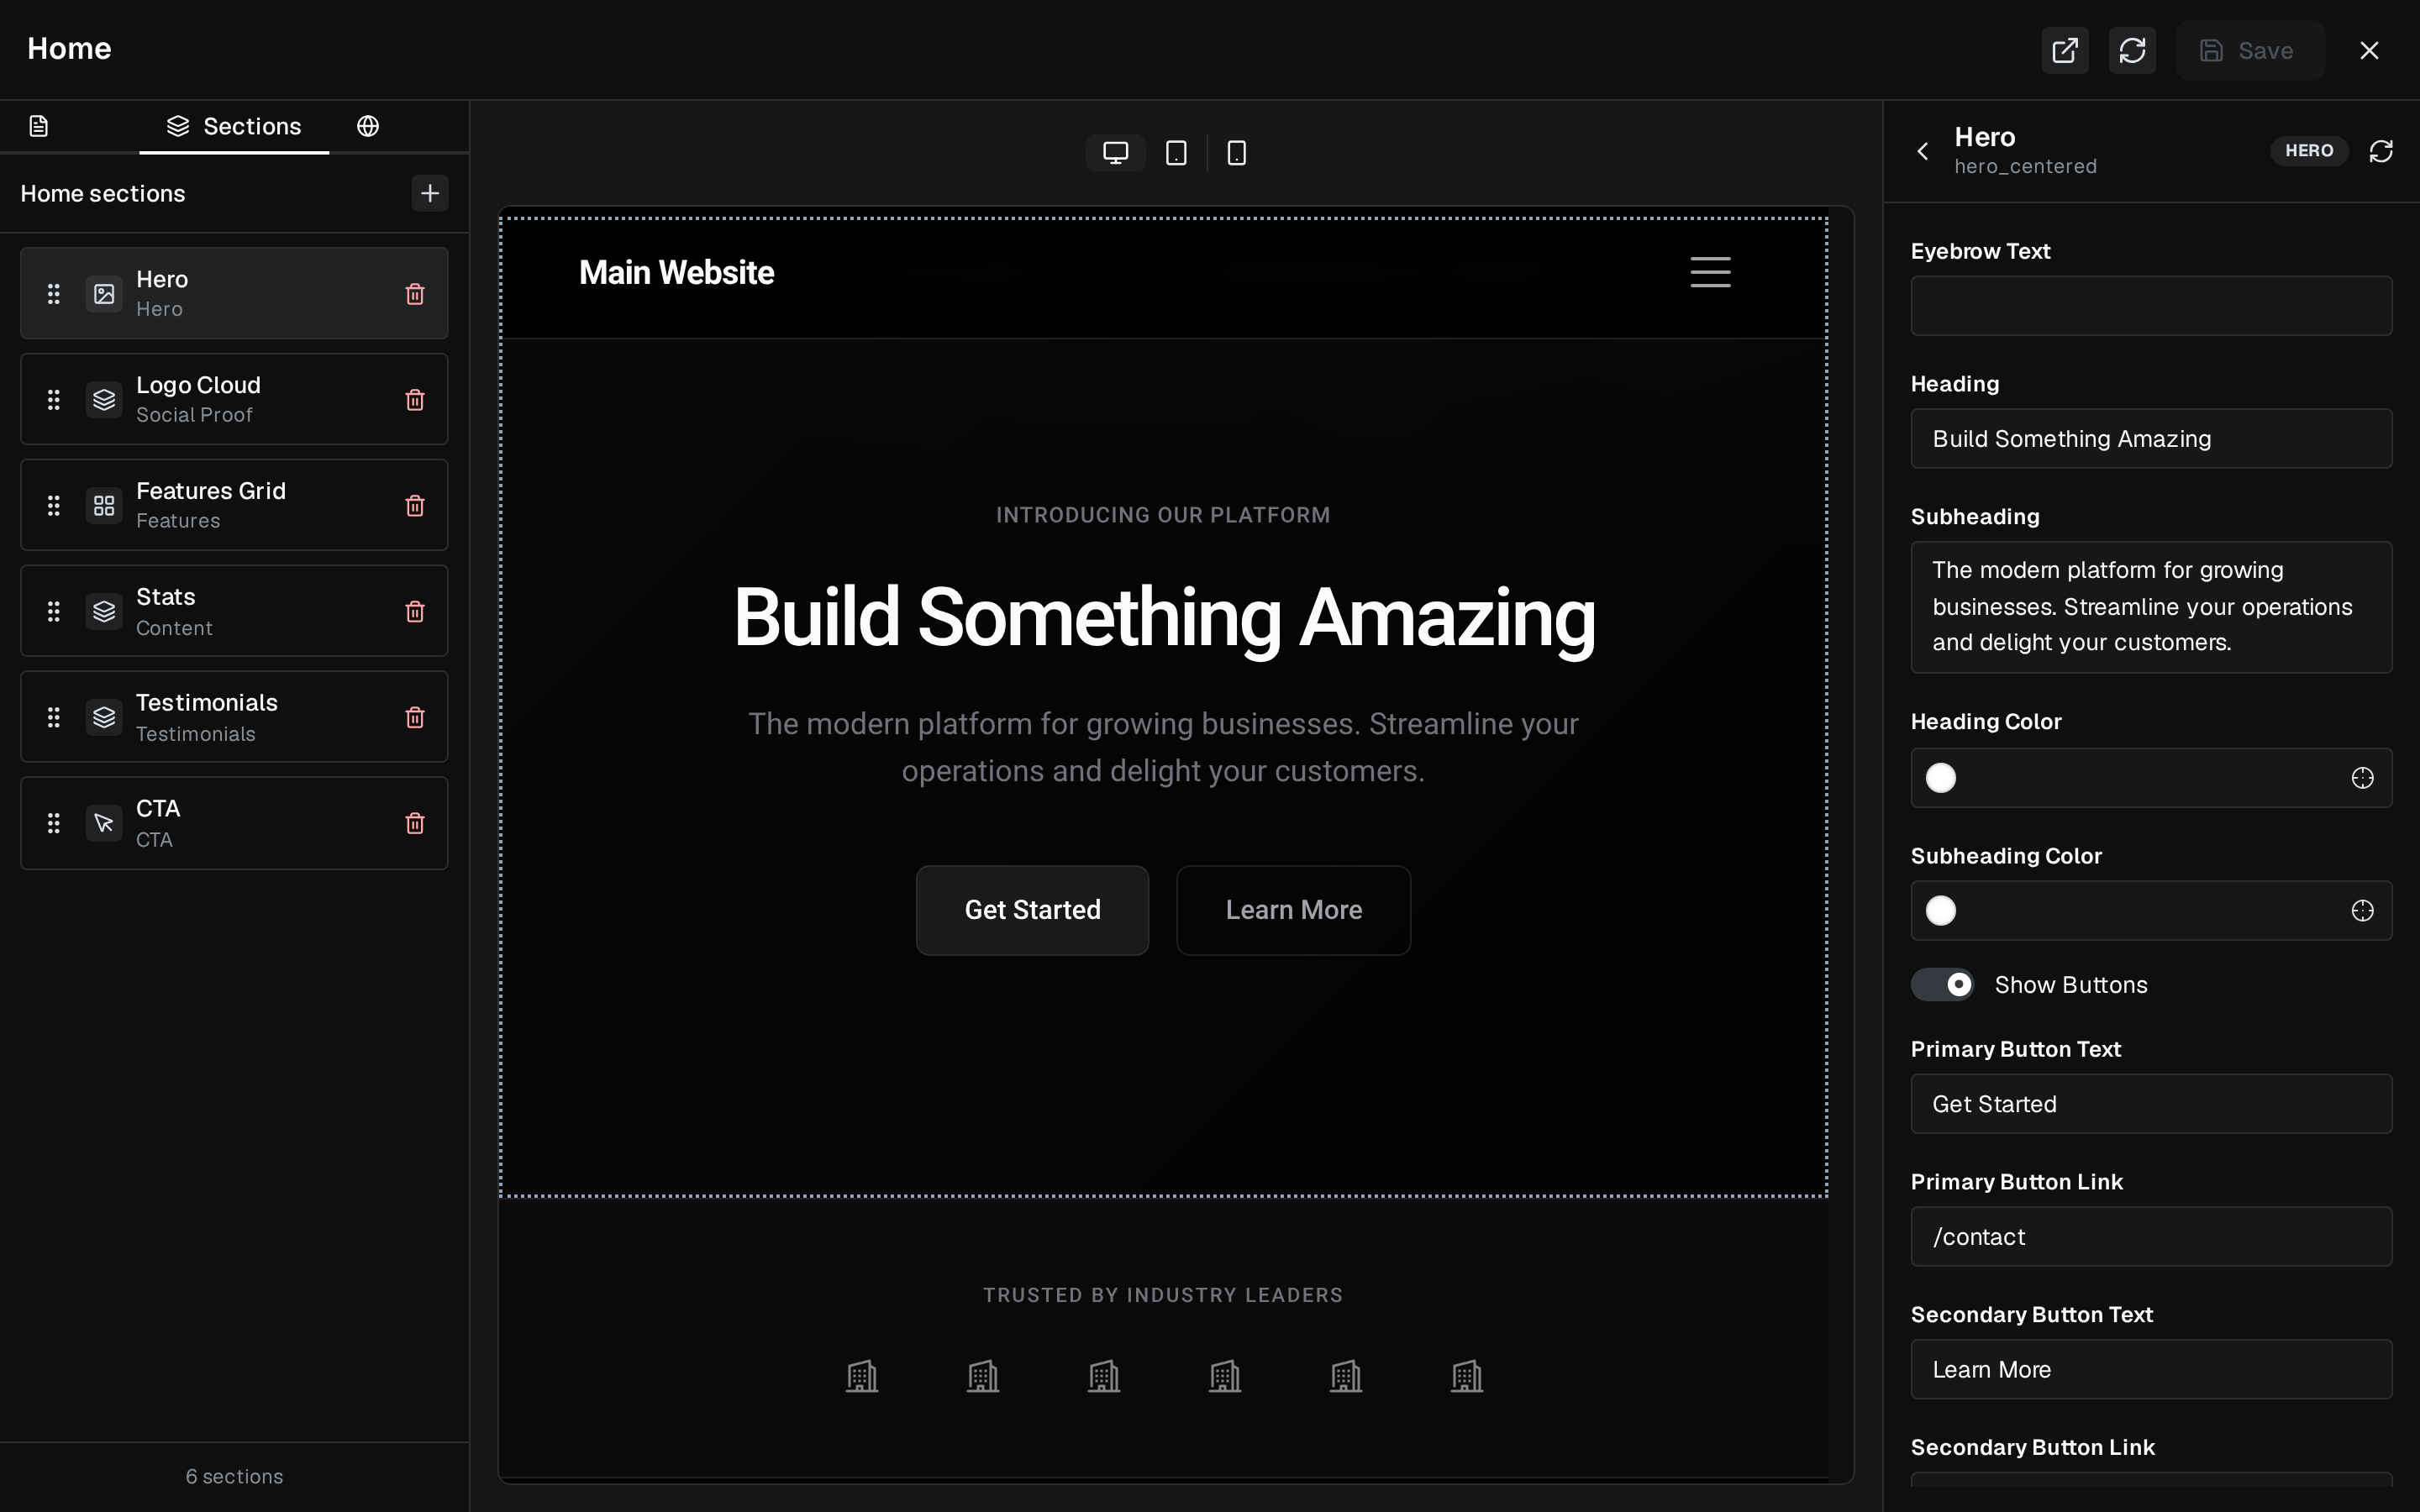Delete the Hero section
2420x1512 pixels.
[415, 294]
